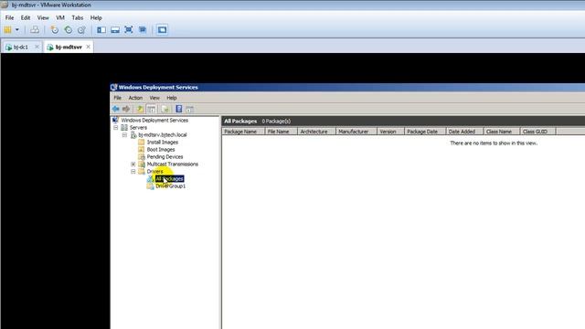Viewport: 585px width, 329px height.
Task: Collapse the bj-mdtsrv.bjtech.local node
Action: click(x=124, y=134)
